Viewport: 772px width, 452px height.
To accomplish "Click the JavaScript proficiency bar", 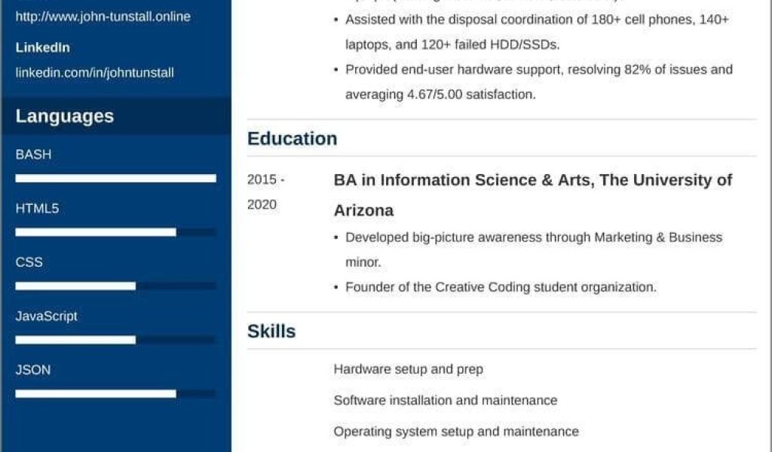I will (x=115, y=340).
